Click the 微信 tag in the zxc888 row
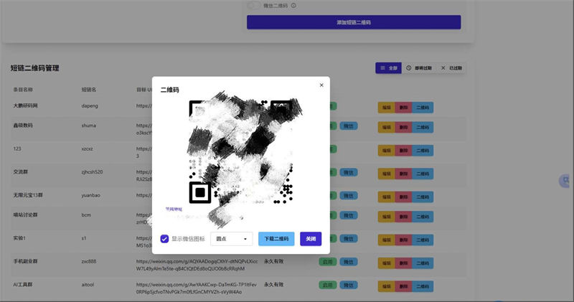This screenshot has height=302, width=574. coord(349,262)
